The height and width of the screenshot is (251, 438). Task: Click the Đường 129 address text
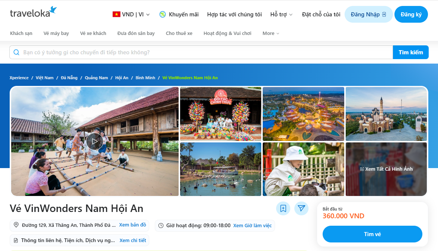69,225
